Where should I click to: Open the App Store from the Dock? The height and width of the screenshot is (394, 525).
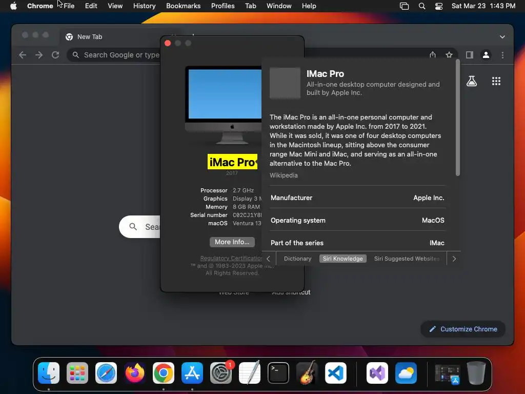pos(192,373)
